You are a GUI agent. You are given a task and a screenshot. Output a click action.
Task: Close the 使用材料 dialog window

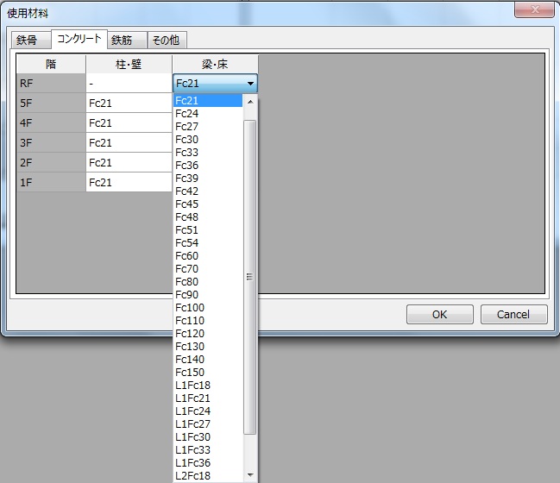coord(534,9)
